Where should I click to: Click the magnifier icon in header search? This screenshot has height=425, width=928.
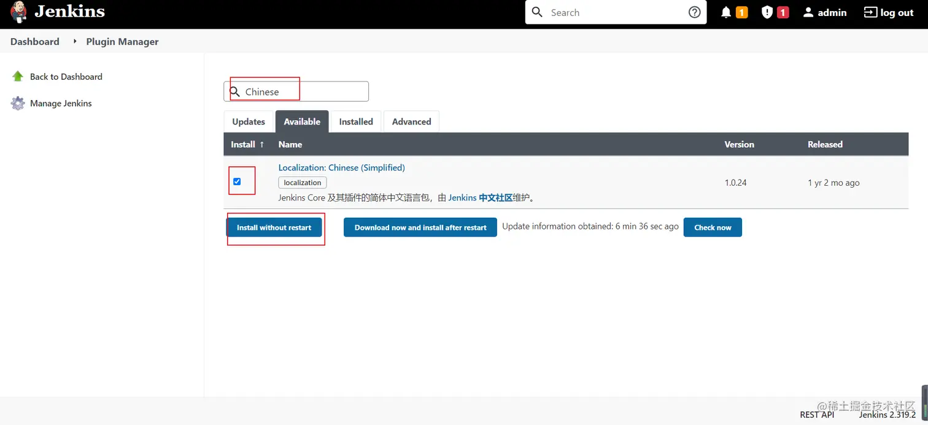537,12
